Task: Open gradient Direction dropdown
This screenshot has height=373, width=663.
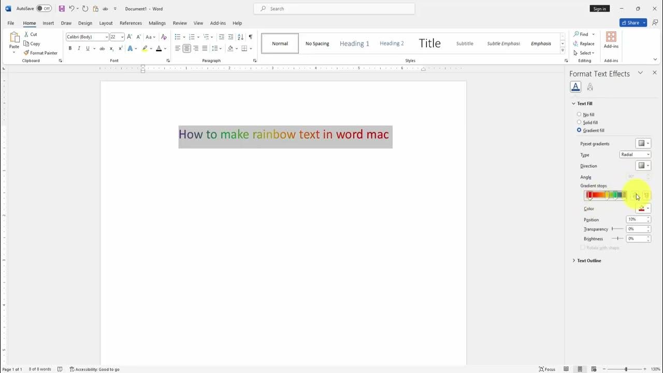Action: 643,166
